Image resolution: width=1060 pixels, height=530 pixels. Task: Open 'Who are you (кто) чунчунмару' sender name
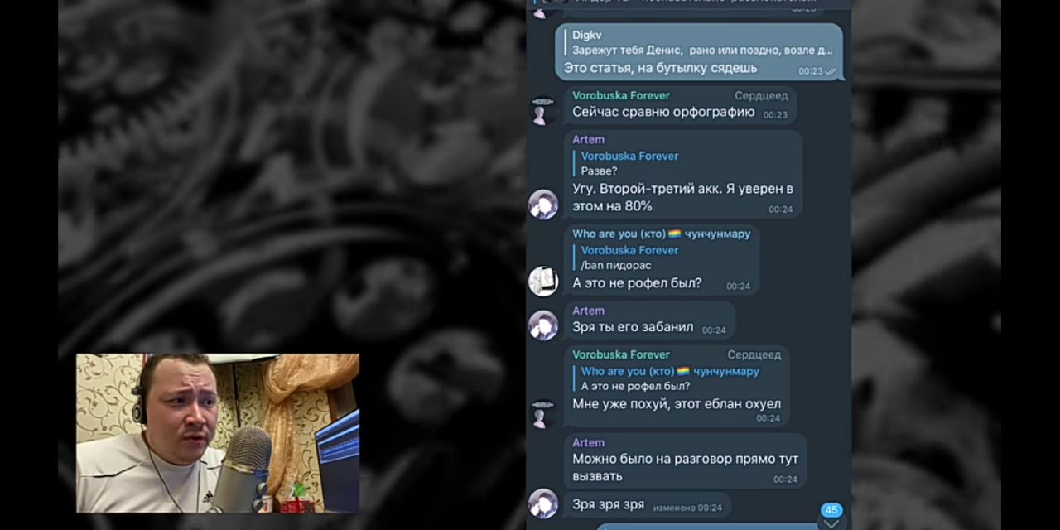pos(661,234)
